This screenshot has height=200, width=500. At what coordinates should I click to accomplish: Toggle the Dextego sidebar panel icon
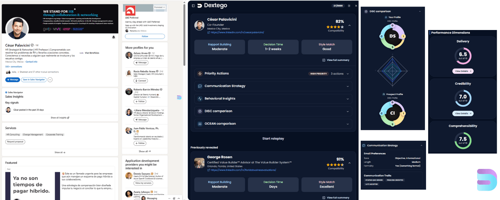coord(193,6)
